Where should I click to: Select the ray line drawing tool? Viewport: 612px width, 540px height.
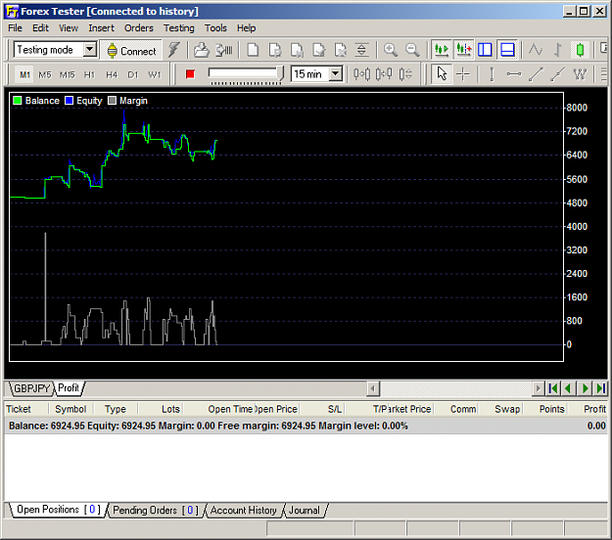coord(558,74)
